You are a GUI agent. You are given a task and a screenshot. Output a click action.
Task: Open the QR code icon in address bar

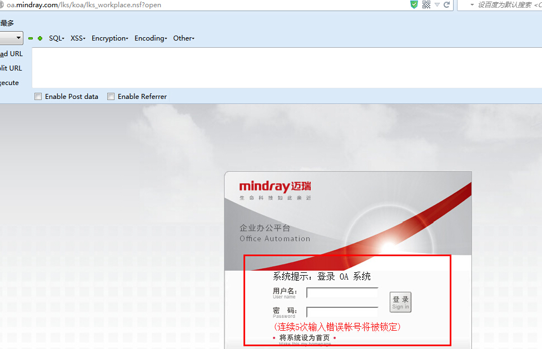tap(426, 4)
